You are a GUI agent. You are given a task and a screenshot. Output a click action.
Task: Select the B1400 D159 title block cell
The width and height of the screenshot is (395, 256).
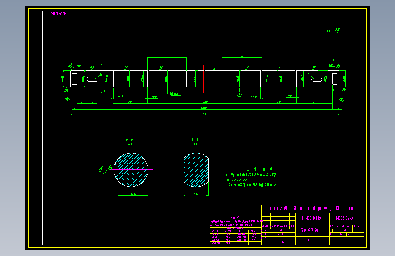tap(313, 219)
